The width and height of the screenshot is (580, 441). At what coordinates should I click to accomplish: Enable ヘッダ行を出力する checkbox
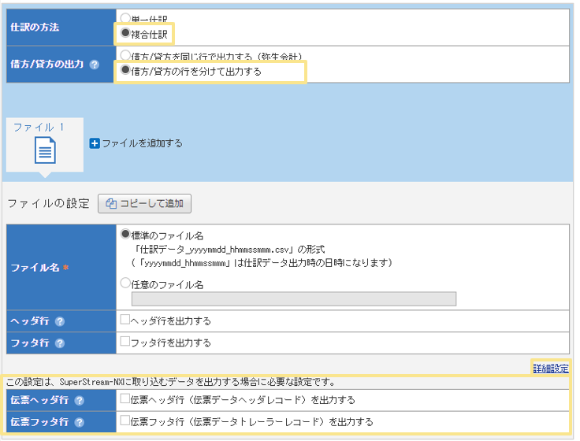pos(125,321)
